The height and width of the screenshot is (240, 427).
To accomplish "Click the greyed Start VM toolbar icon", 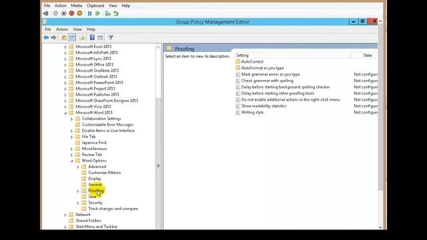I will (x=55, y=13).
